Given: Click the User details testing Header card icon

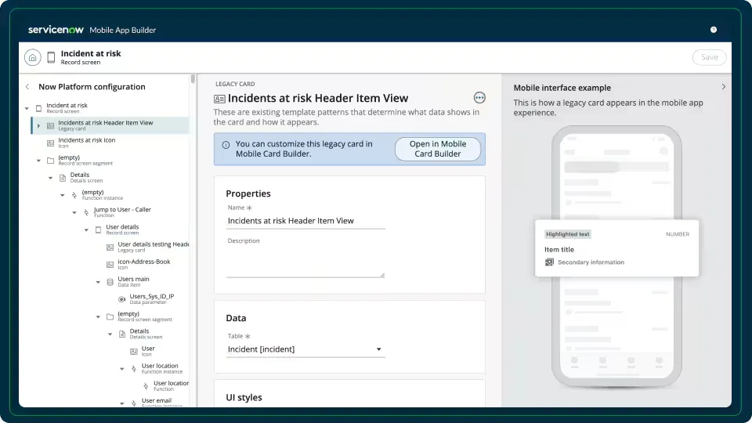Looking at the screenshot, I should tap(110, 248).
